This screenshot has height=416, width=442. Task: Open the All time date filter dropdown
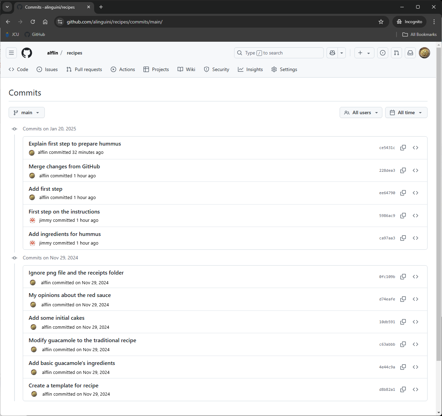406,112
